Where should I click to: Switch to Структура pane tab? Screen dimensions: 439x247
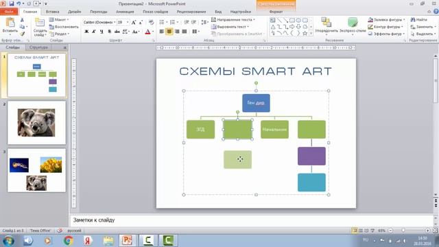click(x=38, y=47)
